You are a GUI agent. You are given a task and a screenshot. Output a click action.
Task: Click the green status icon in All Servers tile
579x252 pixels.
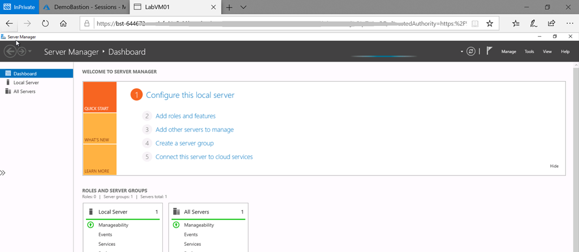176,225
